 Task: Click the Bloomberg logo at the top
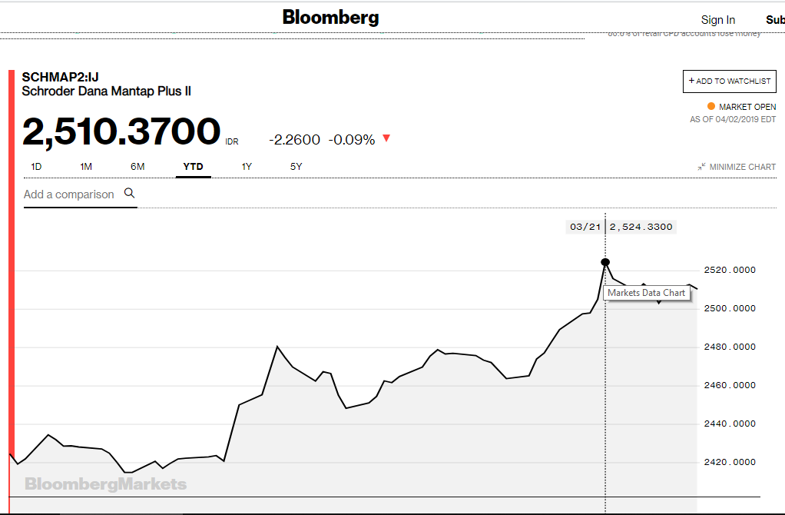(x=330, y=17)
